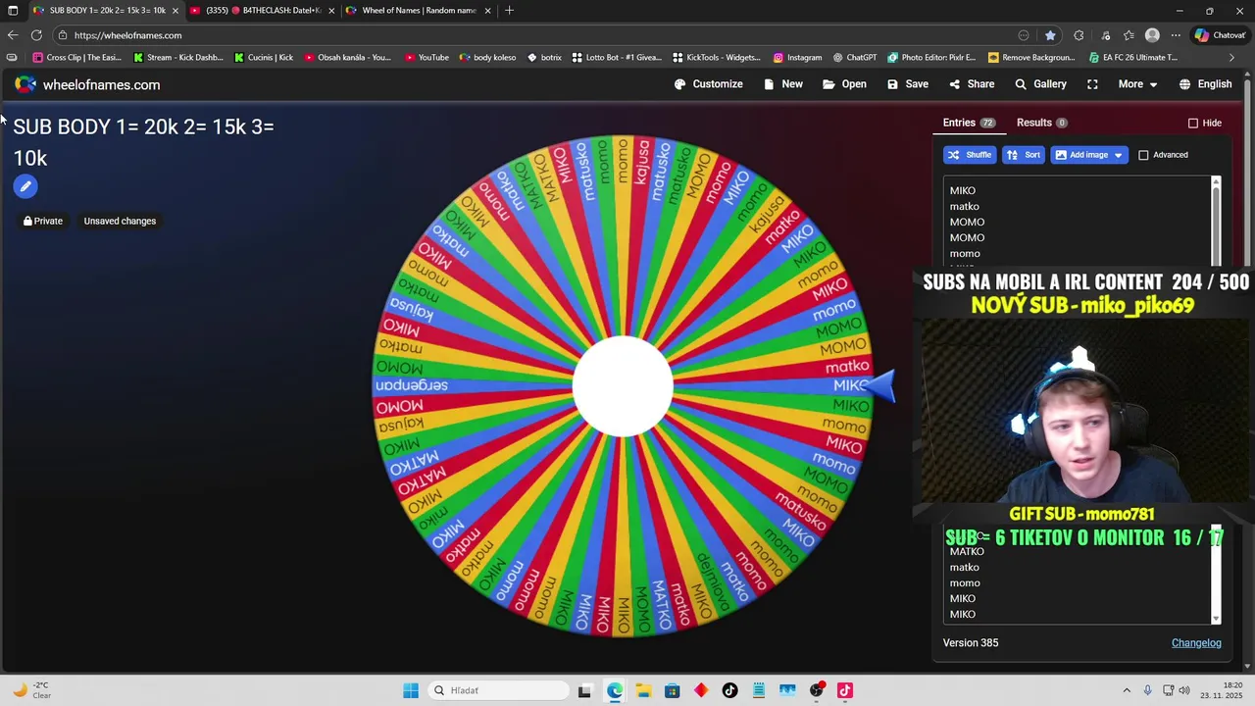Screen dimensions: 1255x706
Task: Click the entries list scrollbar down arrow
Action: pos(1216,619)
